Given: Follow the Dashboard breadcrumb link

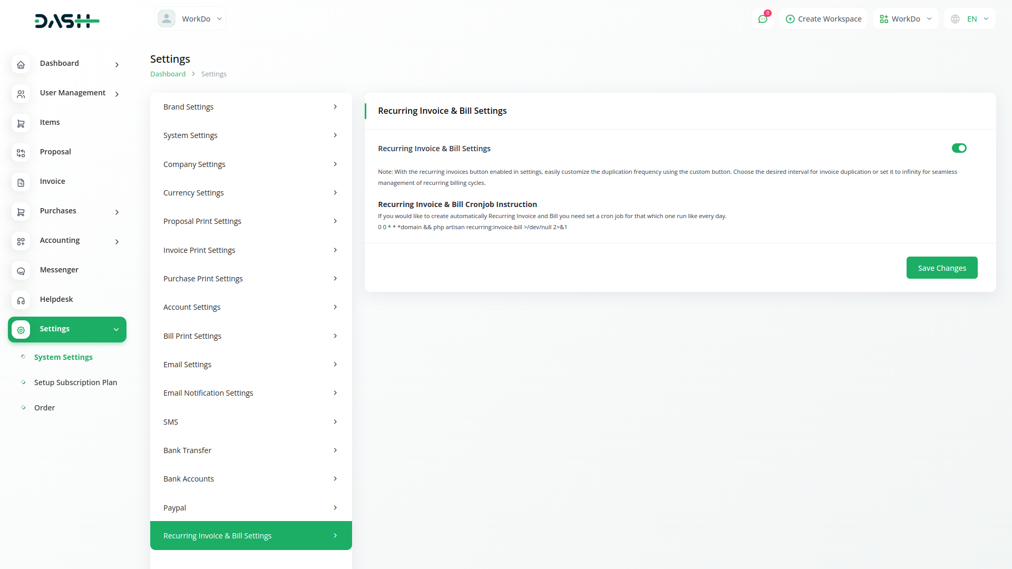Looking at the screenshot, I should click(x=168, y=74).
